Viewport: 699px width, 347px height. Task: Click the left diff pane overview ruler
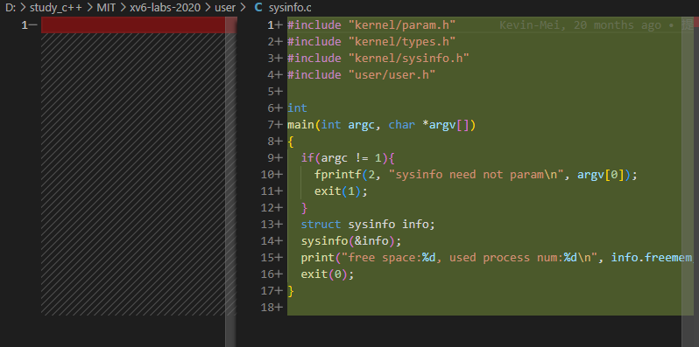click(x=230, y=182)
